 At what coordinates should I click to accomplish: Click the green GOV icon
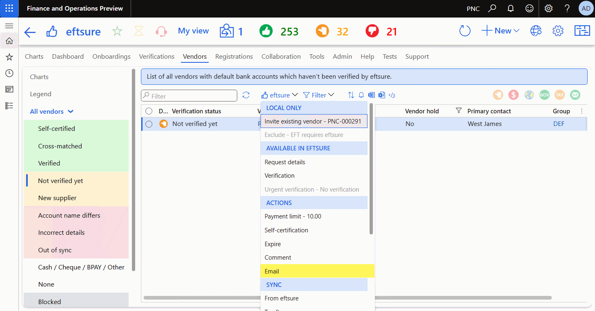tap(544, 95)
